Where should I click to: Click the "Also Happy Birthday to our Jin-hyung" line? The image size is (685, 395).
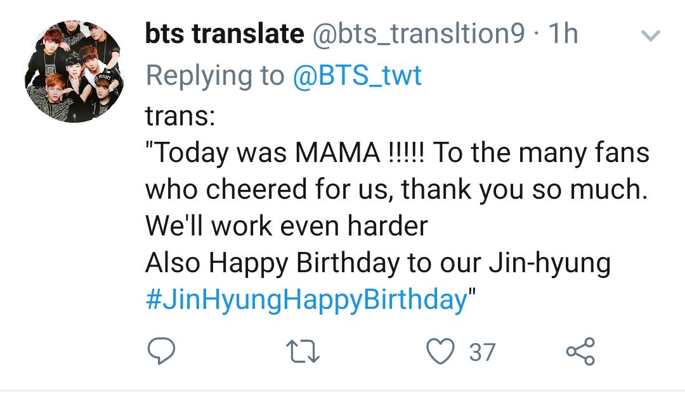coord(378,264)
